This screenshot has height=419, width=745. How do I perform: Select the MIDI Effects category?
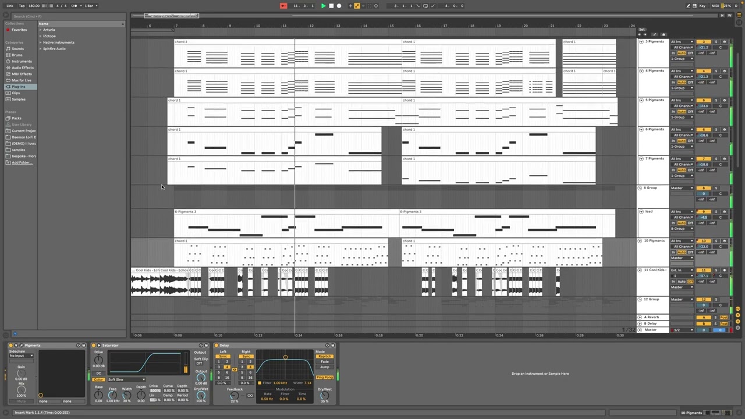coord(22,74)
